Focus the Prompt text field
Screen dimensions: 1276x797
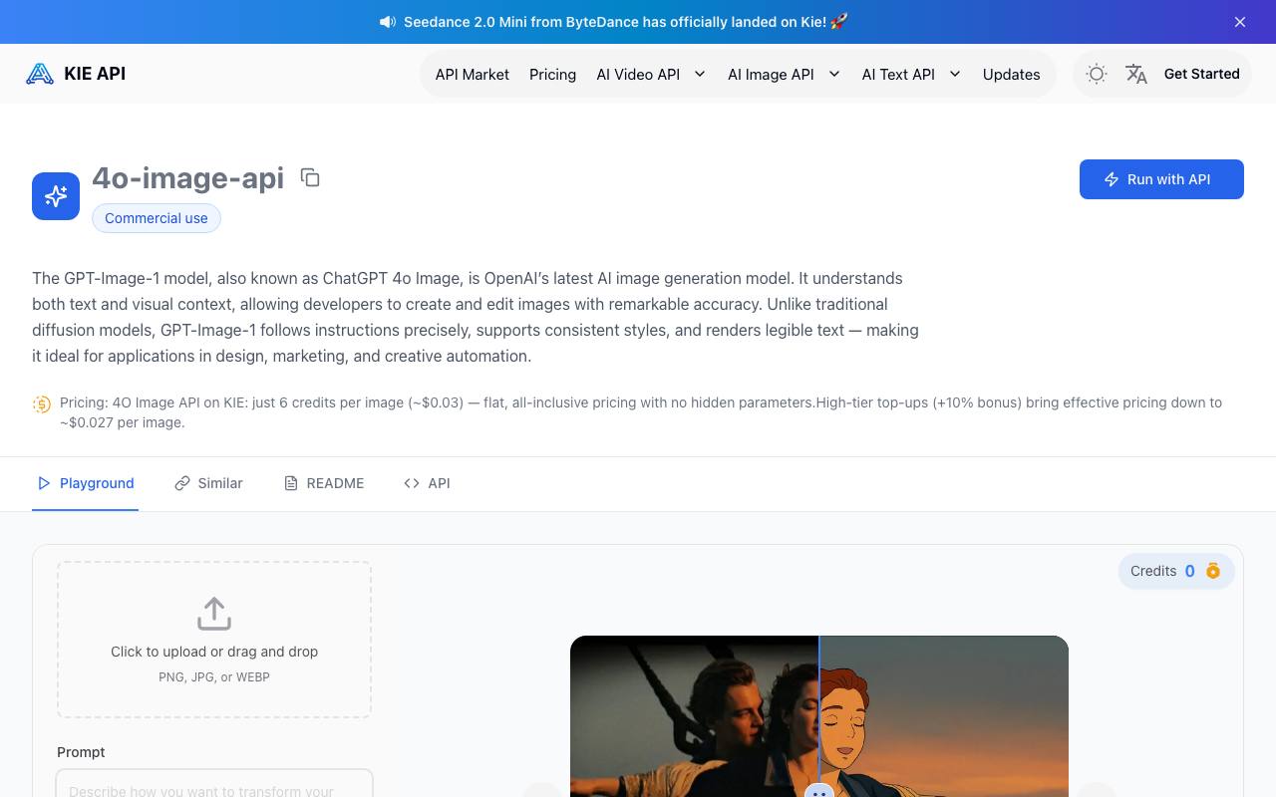pyautogui.click(x=214, y=783)
